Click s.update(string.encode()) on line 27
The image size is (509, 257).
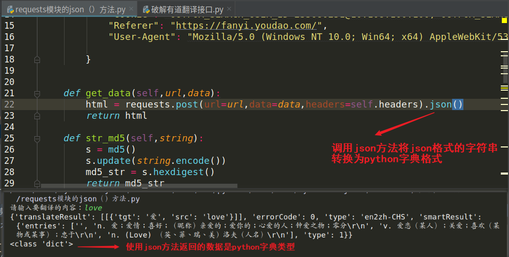tap(155, 161)
